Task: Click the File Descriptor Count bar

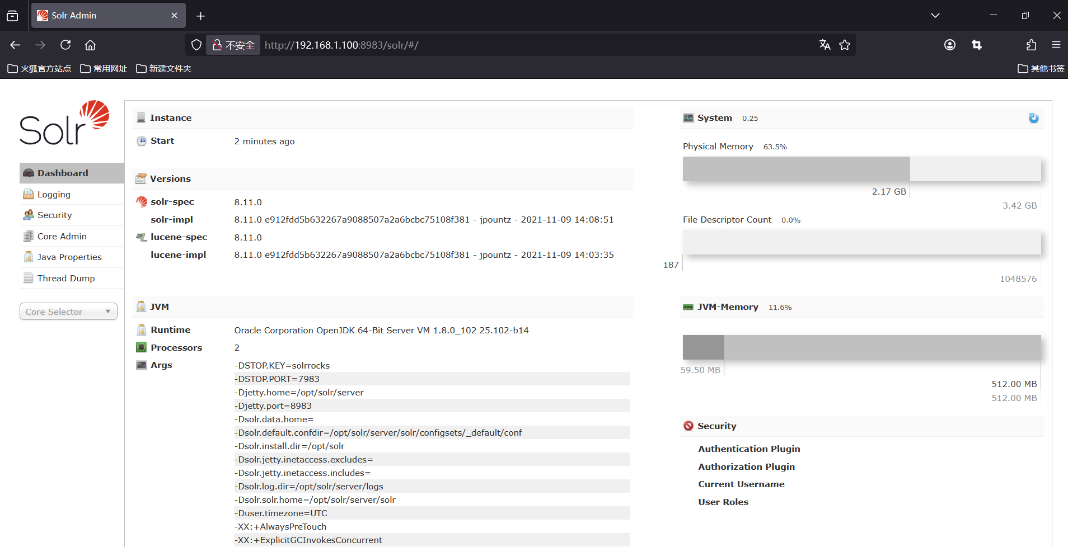Action: pos(861,242)
